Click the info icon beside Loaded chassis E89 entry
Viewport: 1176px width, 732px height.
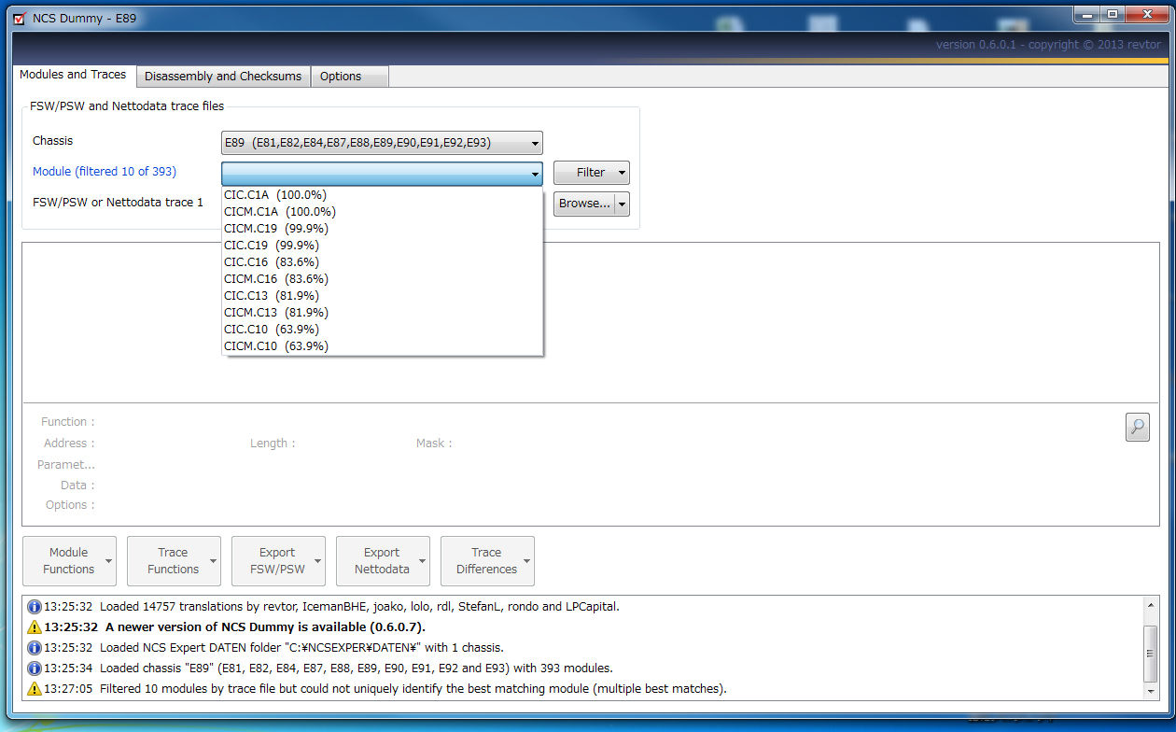tap(35, 669)
